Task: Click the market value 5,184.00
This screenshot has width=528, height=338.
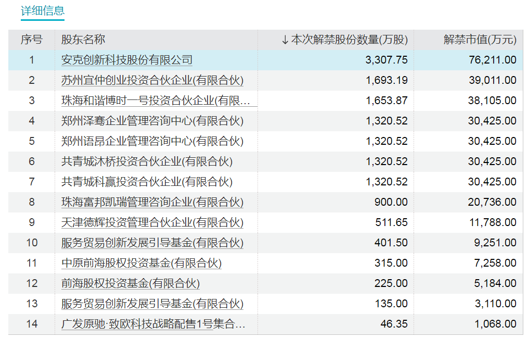Action: (x=495, y=283)
